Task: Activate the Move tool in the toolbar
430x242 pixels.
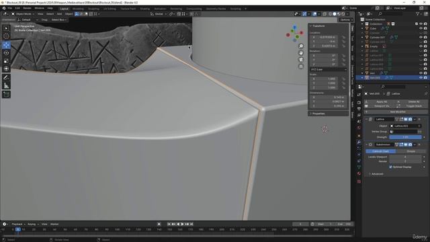Action: [6, 45]
